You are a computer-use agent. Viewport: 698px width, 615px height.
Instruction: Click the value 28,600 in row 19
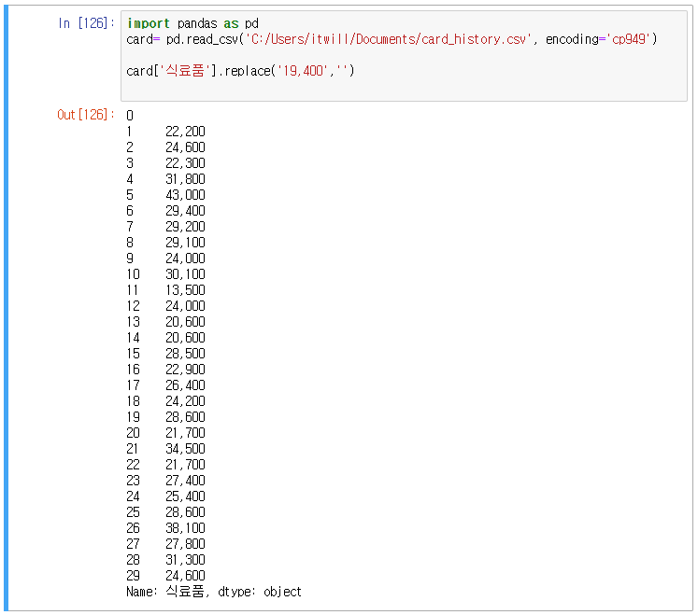tap(185, 417)
